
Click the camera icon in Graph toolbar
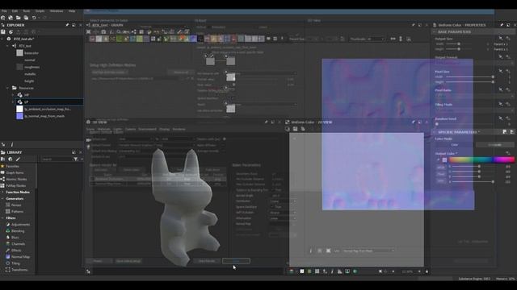tap(103, 32)
